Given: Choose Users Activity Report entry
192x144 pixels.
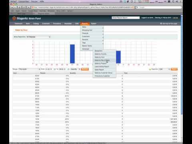Looking at the screenshot, I should pyautogui.click(x=104, y=66).
